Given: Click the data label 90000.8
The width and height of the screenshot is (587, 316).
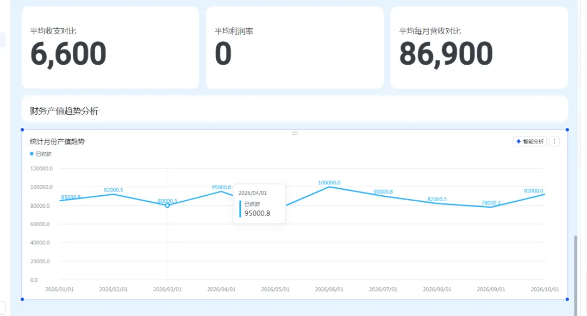Looking at the screenshot, I should click(x=383, y=191).
